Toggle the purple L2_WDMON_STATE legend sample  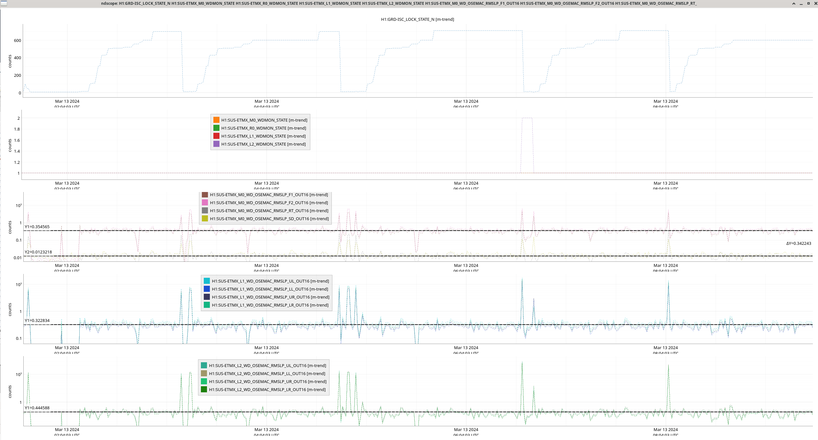click(216, 144)
